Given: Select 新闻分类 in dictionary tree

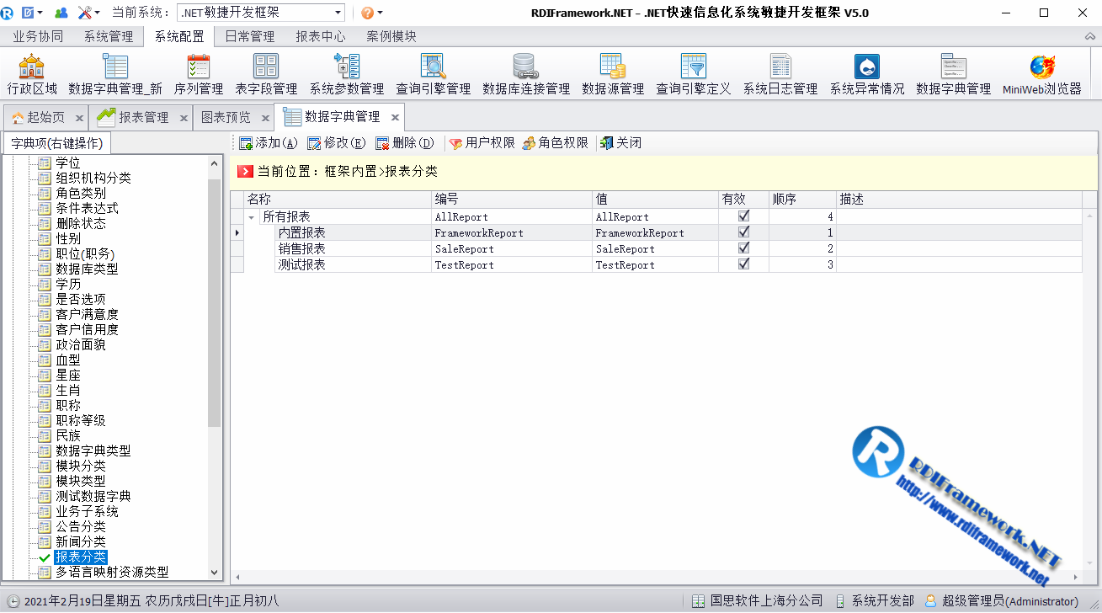Looking at the screenshot, I should tap(81, 541).
